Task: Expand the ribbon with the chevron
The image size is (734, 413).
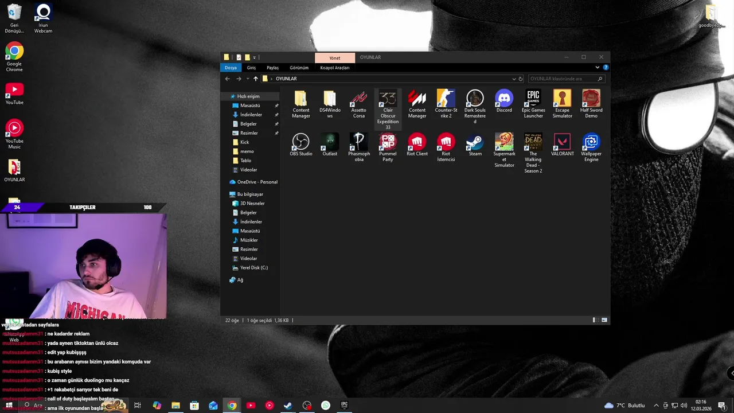Action: point(597,68)
